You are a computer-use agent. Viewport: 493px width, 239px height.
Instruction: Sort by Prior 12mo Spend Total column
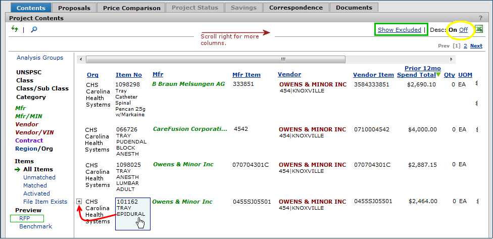click(x=422, y=71)
